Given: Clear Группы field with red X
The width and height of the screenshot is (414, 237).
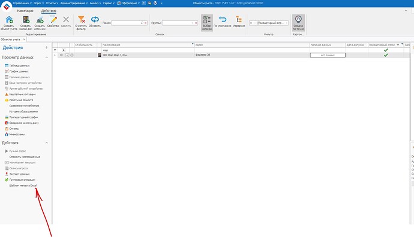Looking at the screenshot, I should [196, 23].
